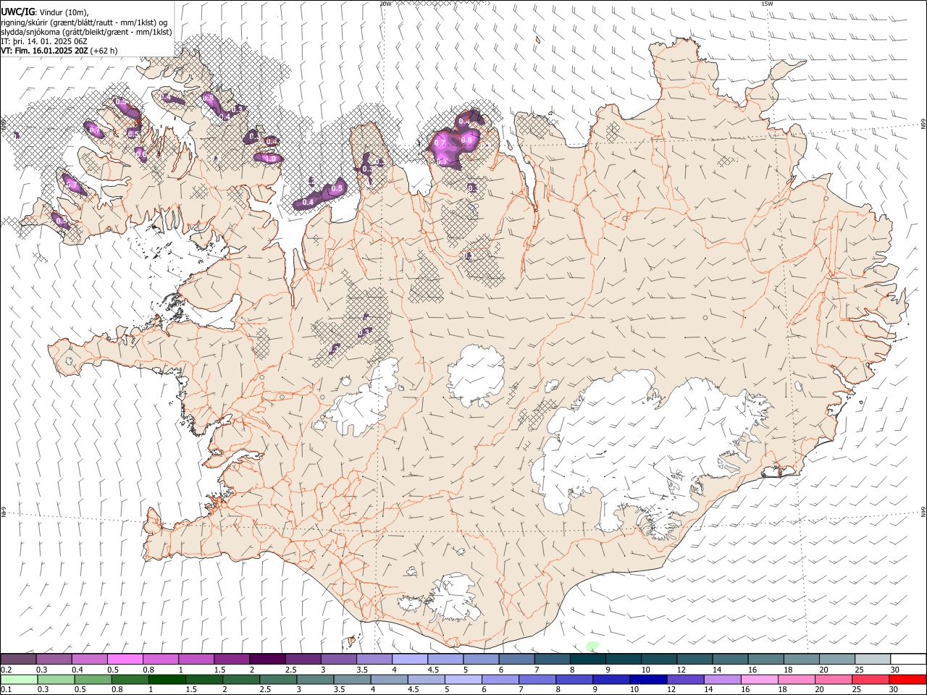Click the UWC/IG title text
The image size is (927, 695).
[17, 12]
